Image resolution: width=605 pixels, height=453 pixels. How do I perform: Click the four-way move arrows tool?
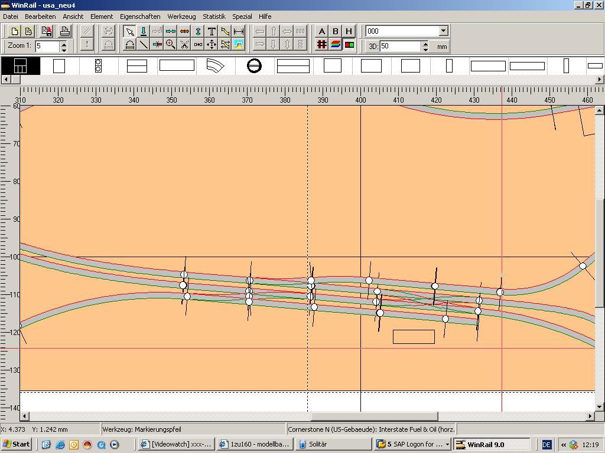(x=212, y=44)
